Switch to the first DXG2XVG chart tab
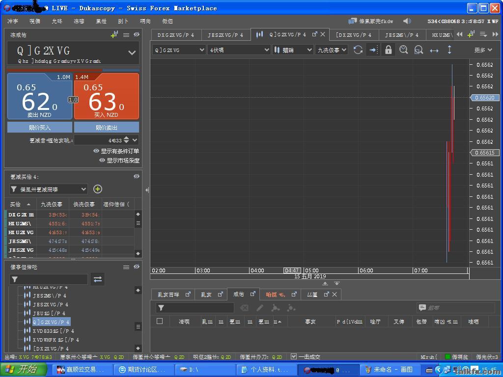 pos(175,35)
